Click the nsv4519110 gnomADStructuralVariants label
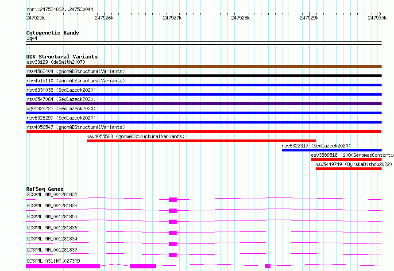 (76, 81)
